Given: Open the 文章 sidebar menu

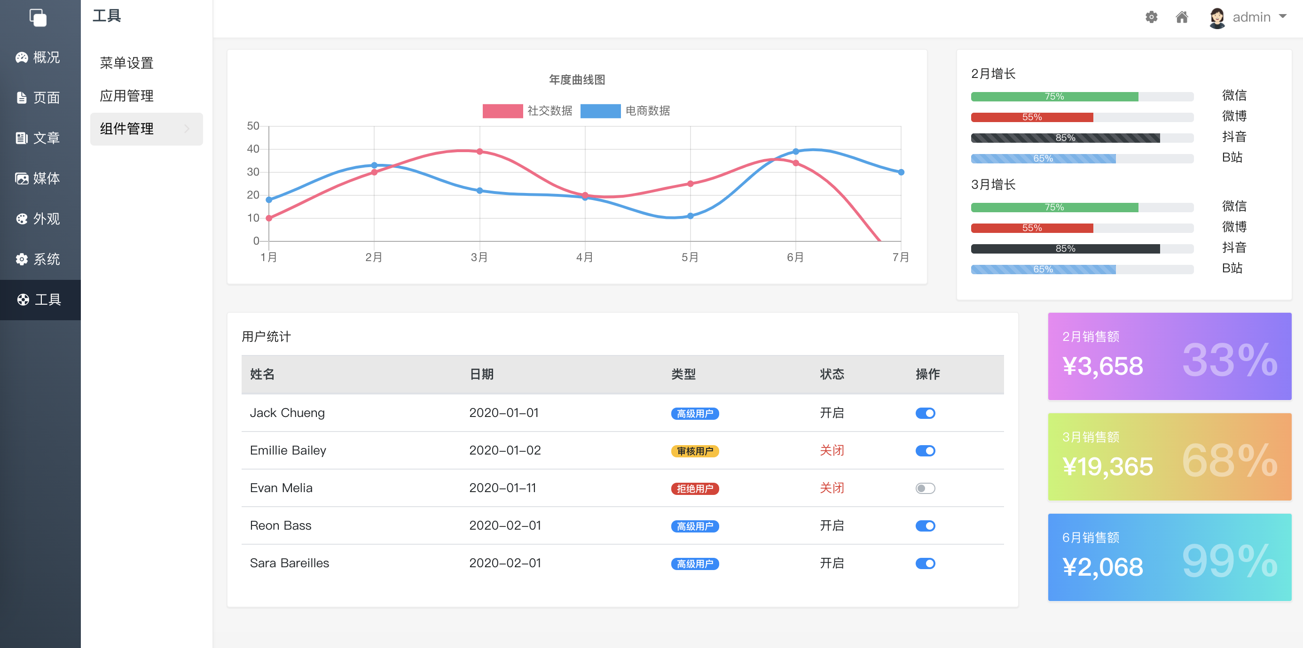Looking at the screenshot, I should pyautogui.click(x=40, y=139).
